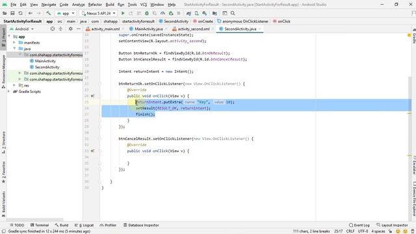Close the SecondActivity.java tab
This screenshot has width=416, height=234.
[x=260, y=29]
